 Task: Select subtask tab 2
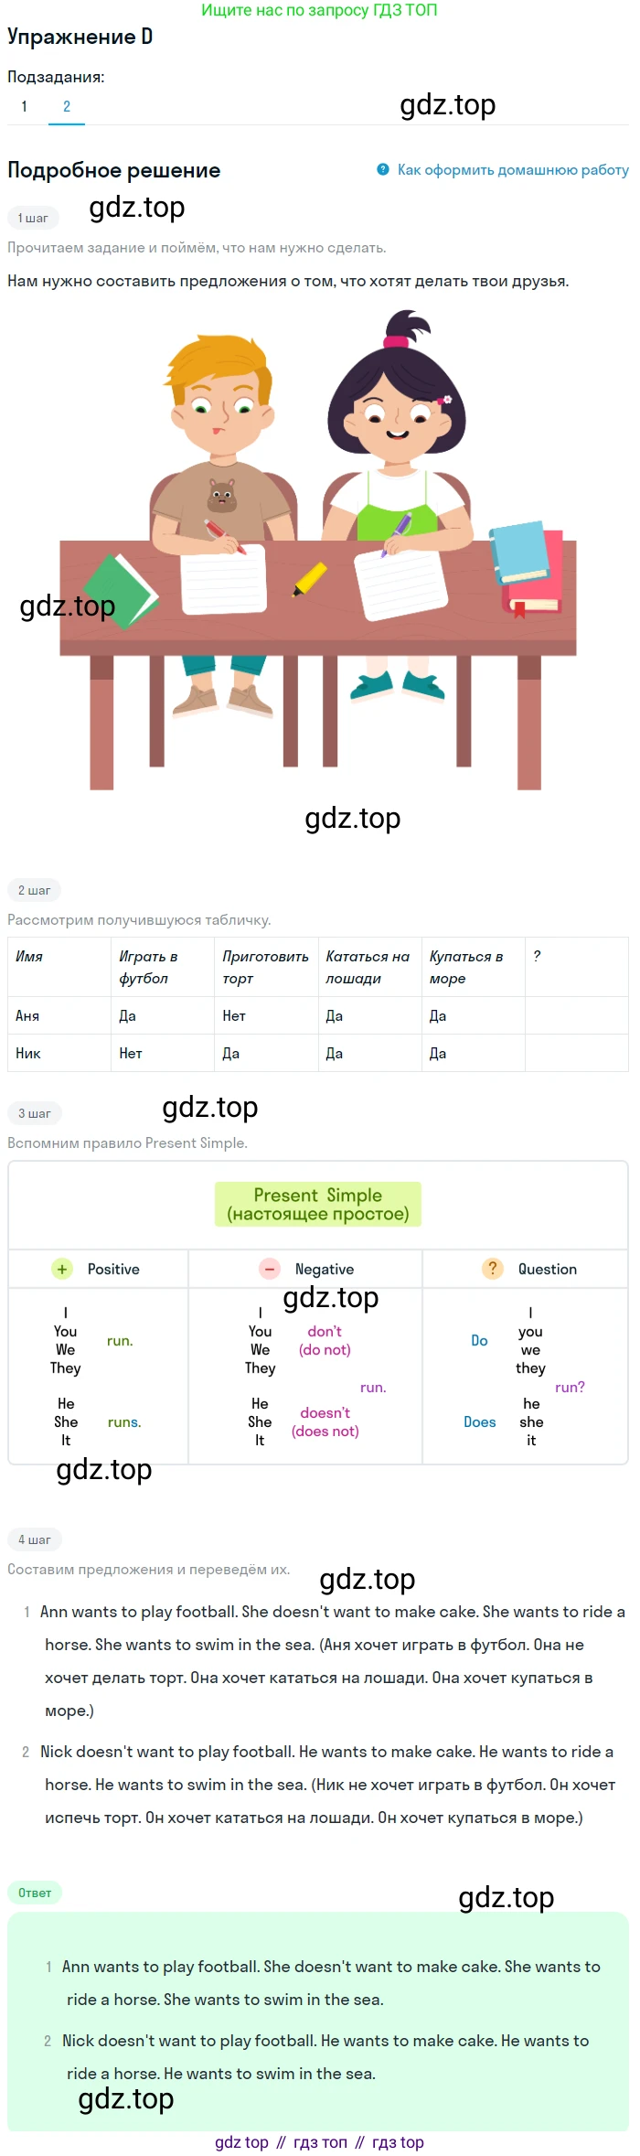(67, 106)
